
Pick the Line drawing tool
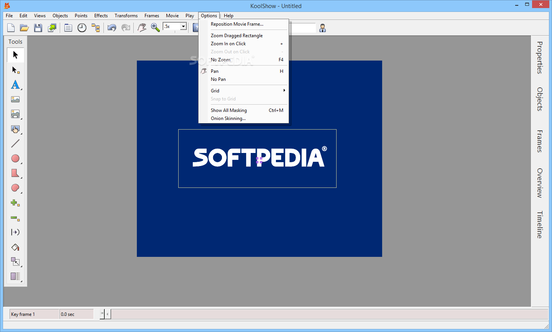(x=15, y=144)
